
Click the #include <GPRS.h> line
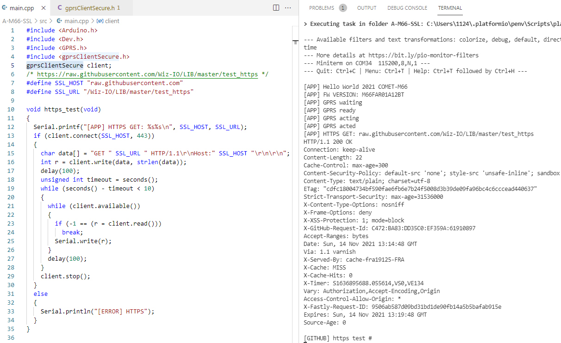pyautogui.click(x=57, y=48)
